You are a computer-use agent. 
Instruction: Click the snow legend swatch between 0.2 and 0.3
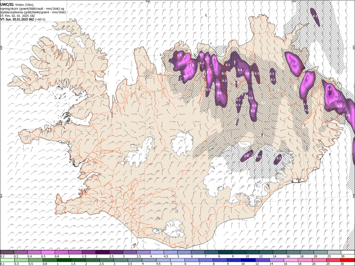[x=7, y=252]
